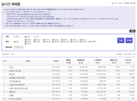
Task: Sort 누적관객수 column descending
Action: (129, 63)
